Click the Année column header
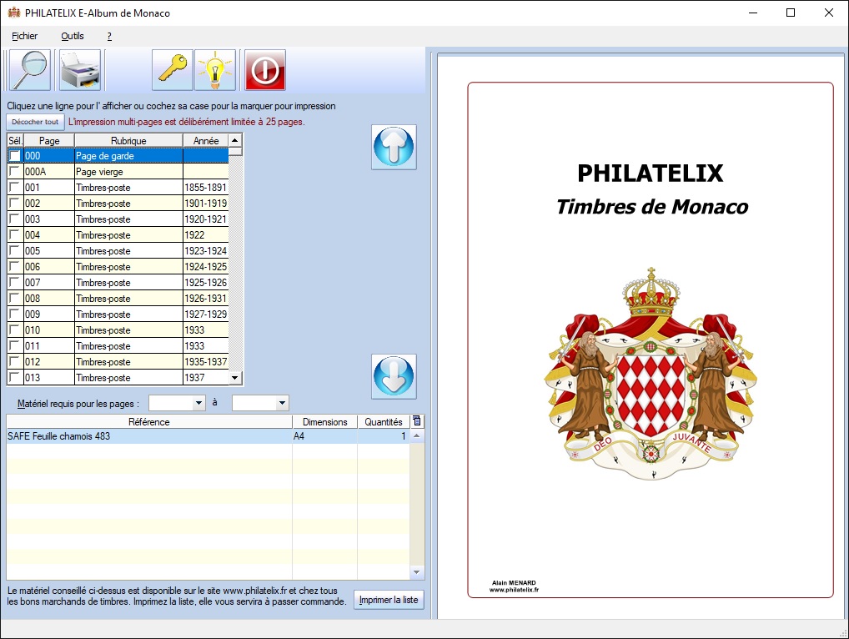The image size is (849, 639). 206,141
